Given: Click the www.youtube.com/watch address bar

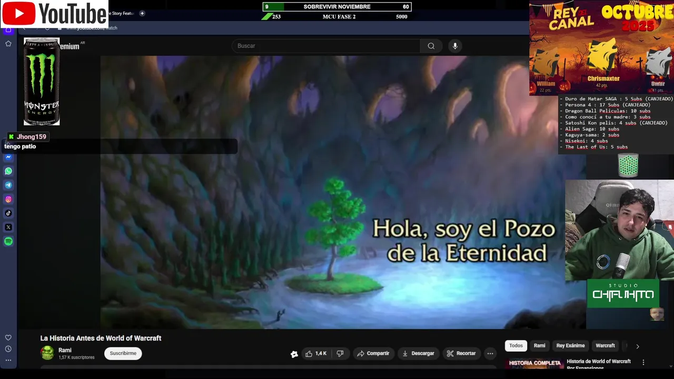Looking at the screenshot, I should pos(92,28).
